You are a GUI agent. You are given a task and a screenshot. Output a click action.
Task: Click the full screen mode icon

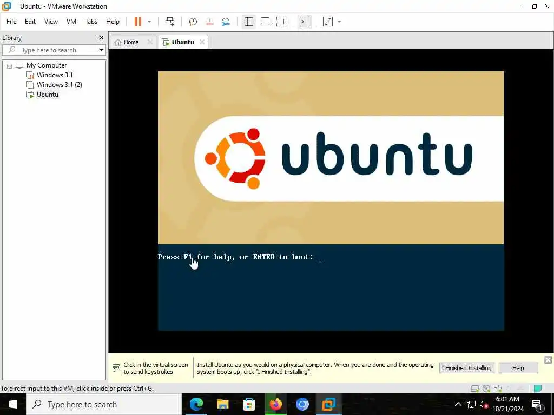point(281,22)
